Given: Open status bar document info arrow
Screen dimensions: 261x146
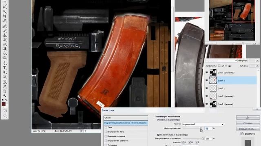Looking at the screenshot, I should [82, 131].
